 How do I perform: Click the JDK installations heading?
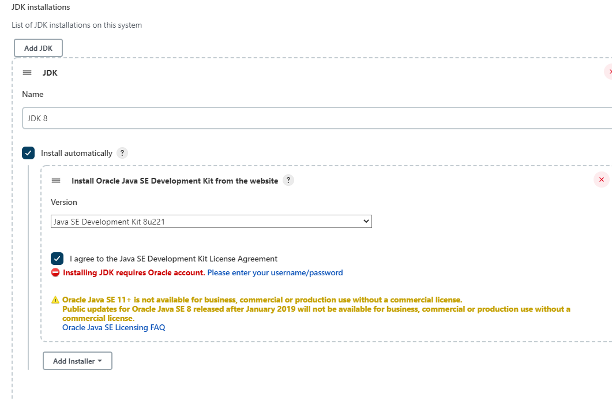(40, 7)
